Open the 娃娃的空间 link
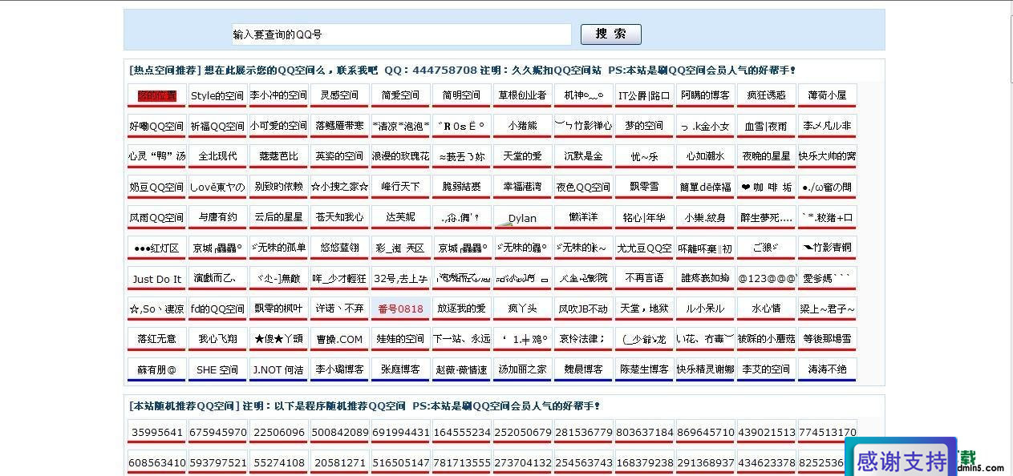The width and height of the screenshot is (1013, 476). click(x=400, y=339)
